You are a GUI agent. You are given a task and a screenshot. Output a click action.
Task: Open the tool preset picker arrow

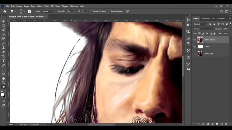tap(15, 11)
